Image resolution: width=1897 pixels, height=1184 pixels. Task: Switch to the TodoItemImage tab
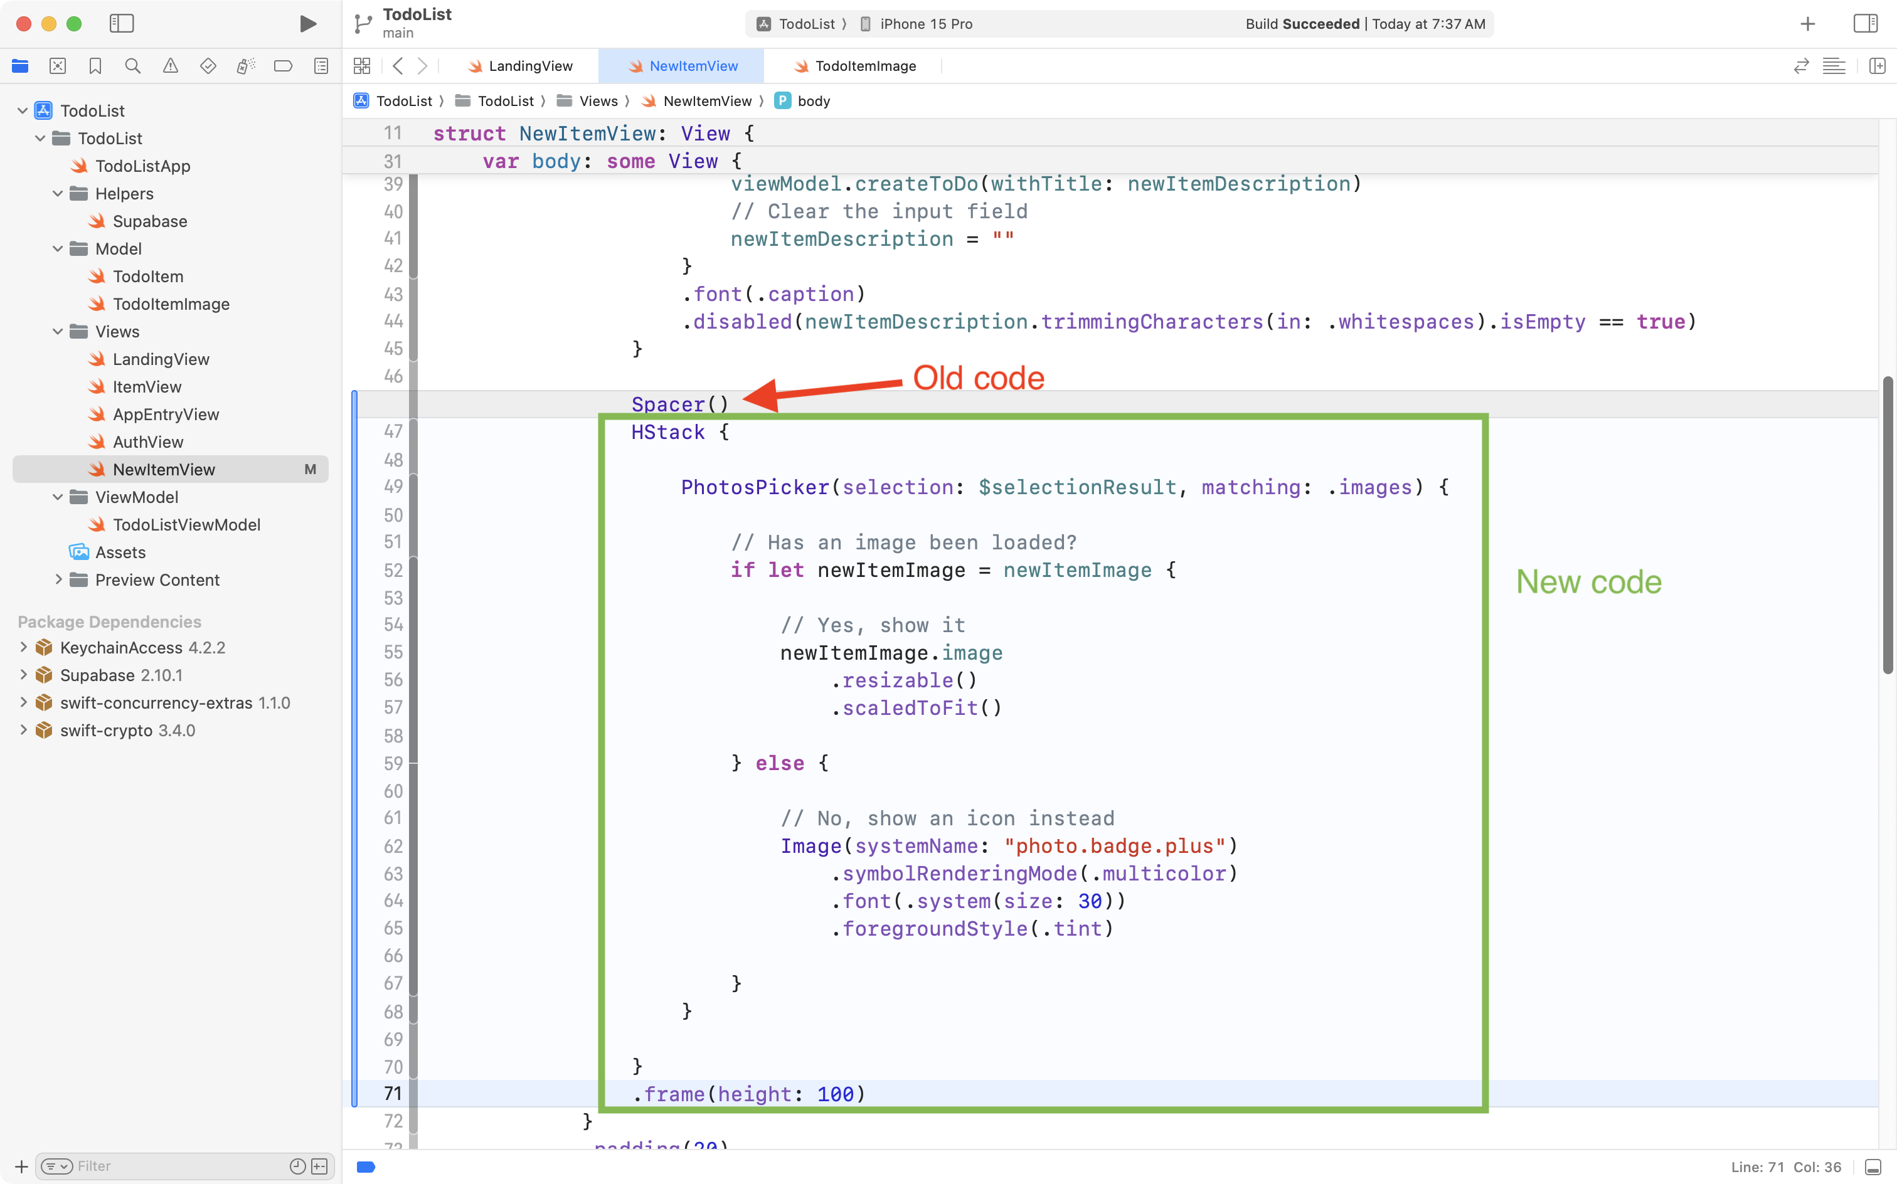(x=866, y=66)
